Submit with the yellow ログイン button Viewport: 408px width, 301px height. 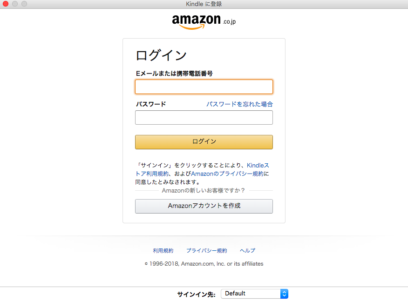pos(204,142)
